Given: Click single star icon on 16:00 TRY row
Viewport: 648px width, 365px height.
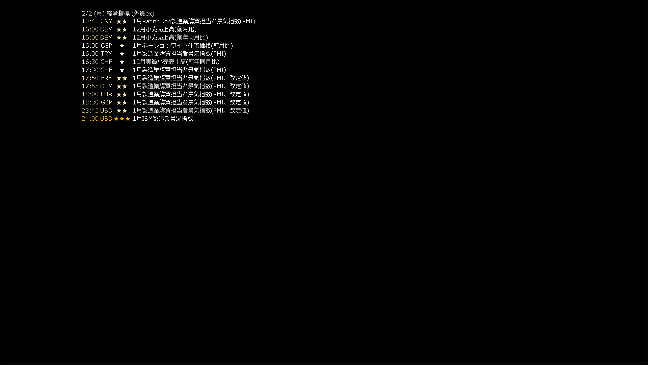Looking at the screenshot, I should [122, 54].
